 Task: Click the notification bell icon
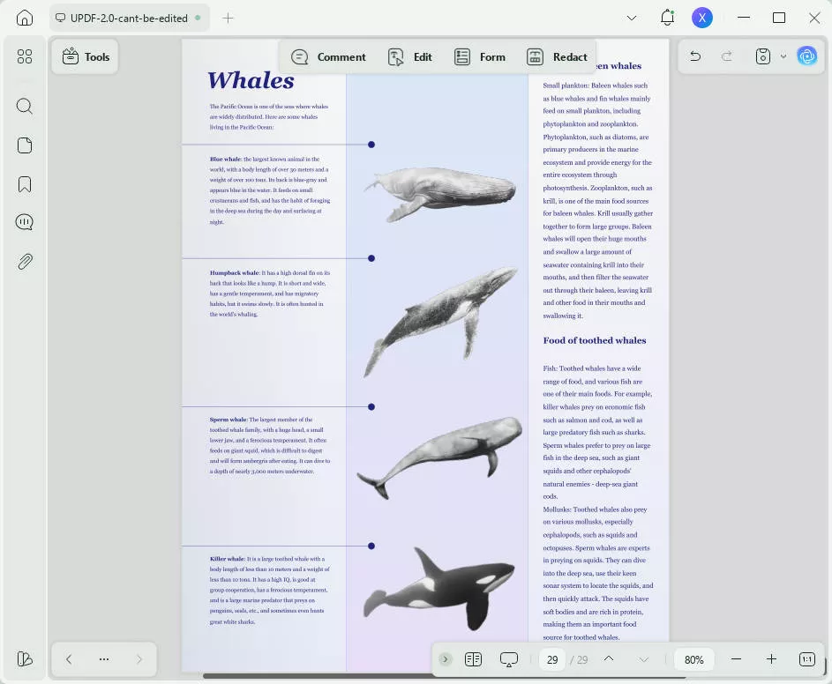coord(667,18)
